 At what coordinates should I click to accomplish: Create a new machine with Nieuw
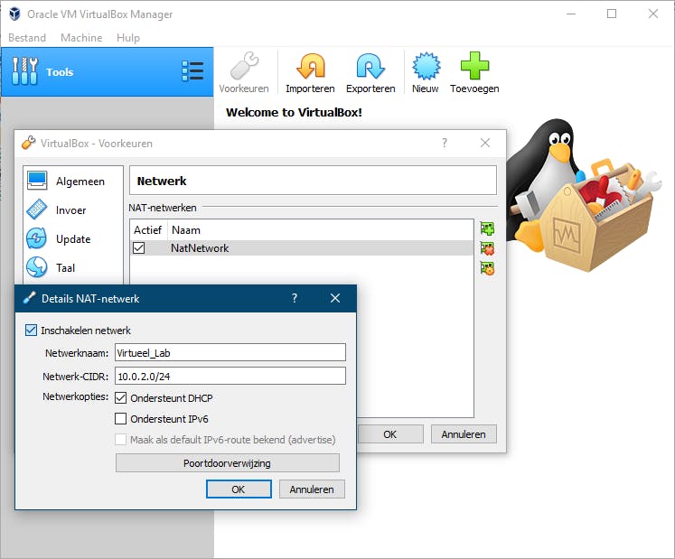tap(426, 72)
